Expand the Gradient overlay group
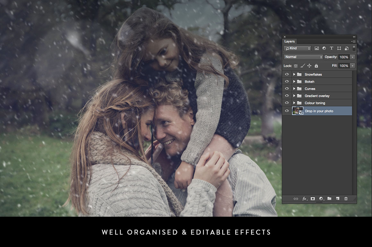 coord(294,96)
